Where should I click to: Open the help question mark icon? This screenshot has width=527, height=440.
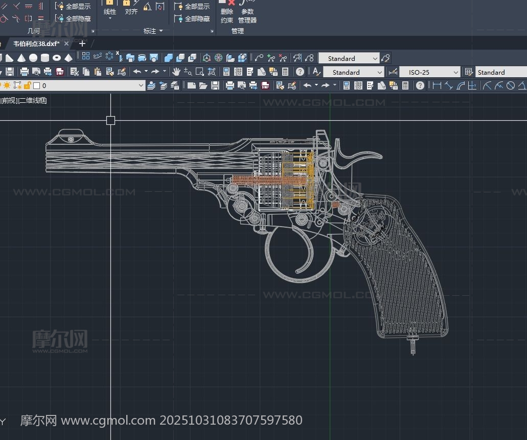point(300,72)
